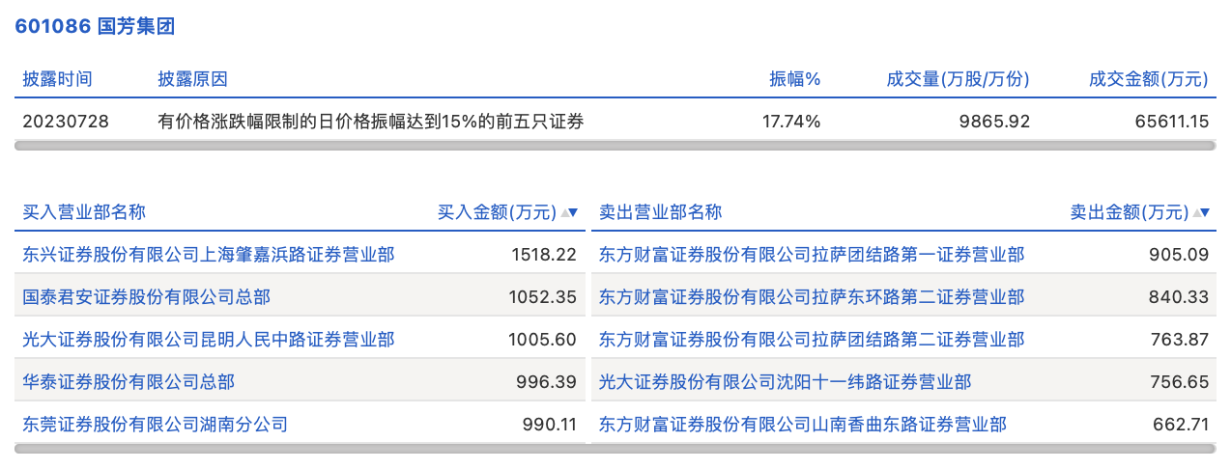Viewport: 1231px width, 469px height.
Task: Select 东方财富证券拉萨东环路第二证券营业部 link
Action: [x=812, y=297]
